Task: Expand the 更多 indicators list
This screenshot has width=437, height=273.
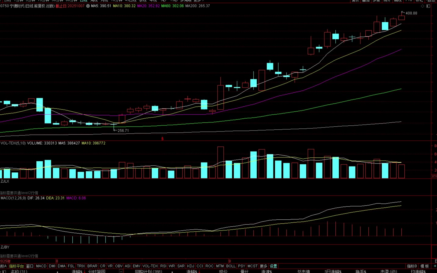Action: pos(263,266)
